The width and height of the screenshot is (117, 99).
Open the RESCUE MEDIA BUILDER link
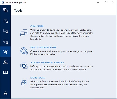coord(43,47)
